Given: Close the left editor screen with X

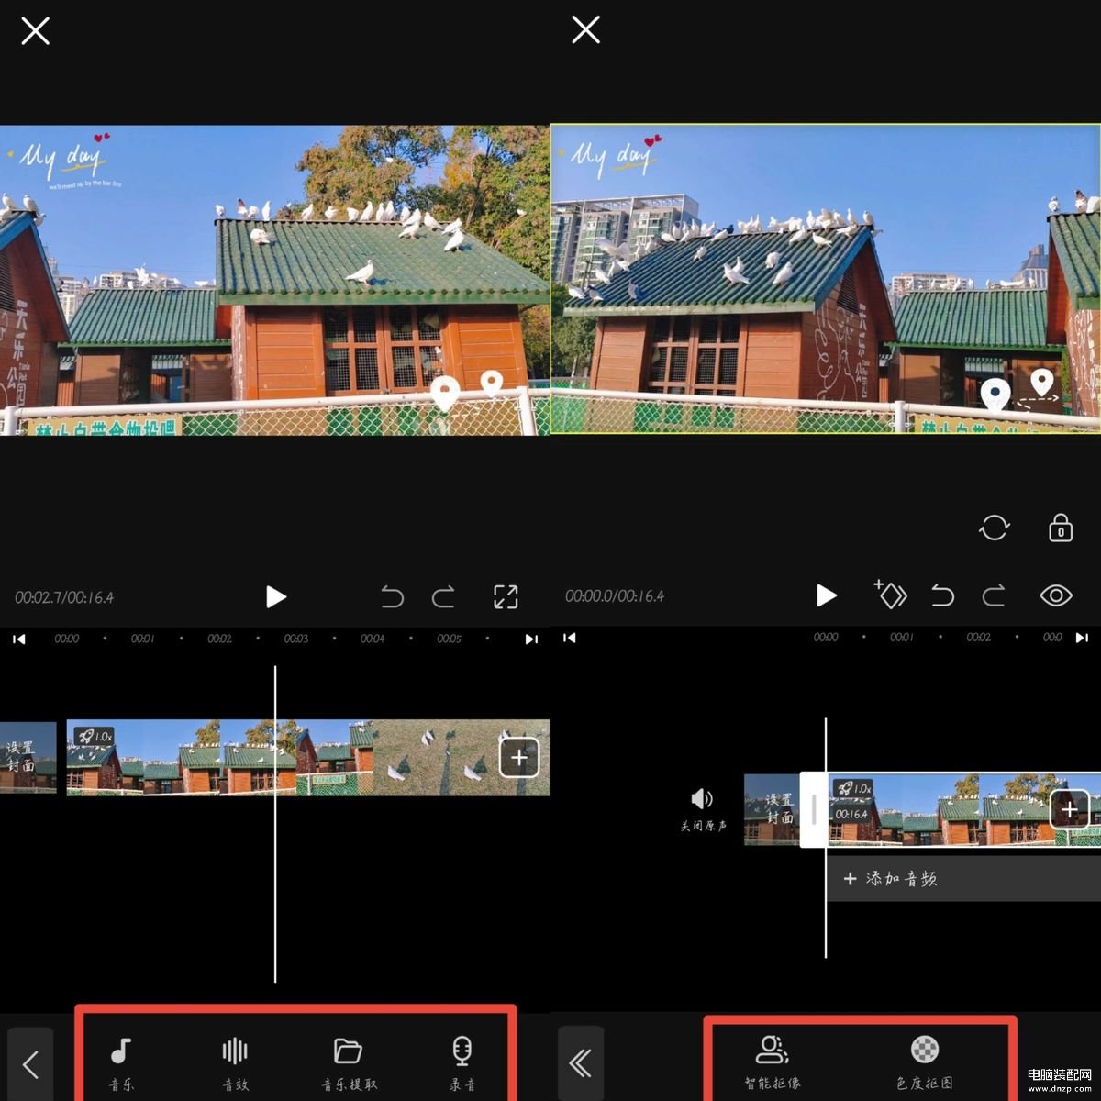Looking at the screenshot, I should (35, 30).
